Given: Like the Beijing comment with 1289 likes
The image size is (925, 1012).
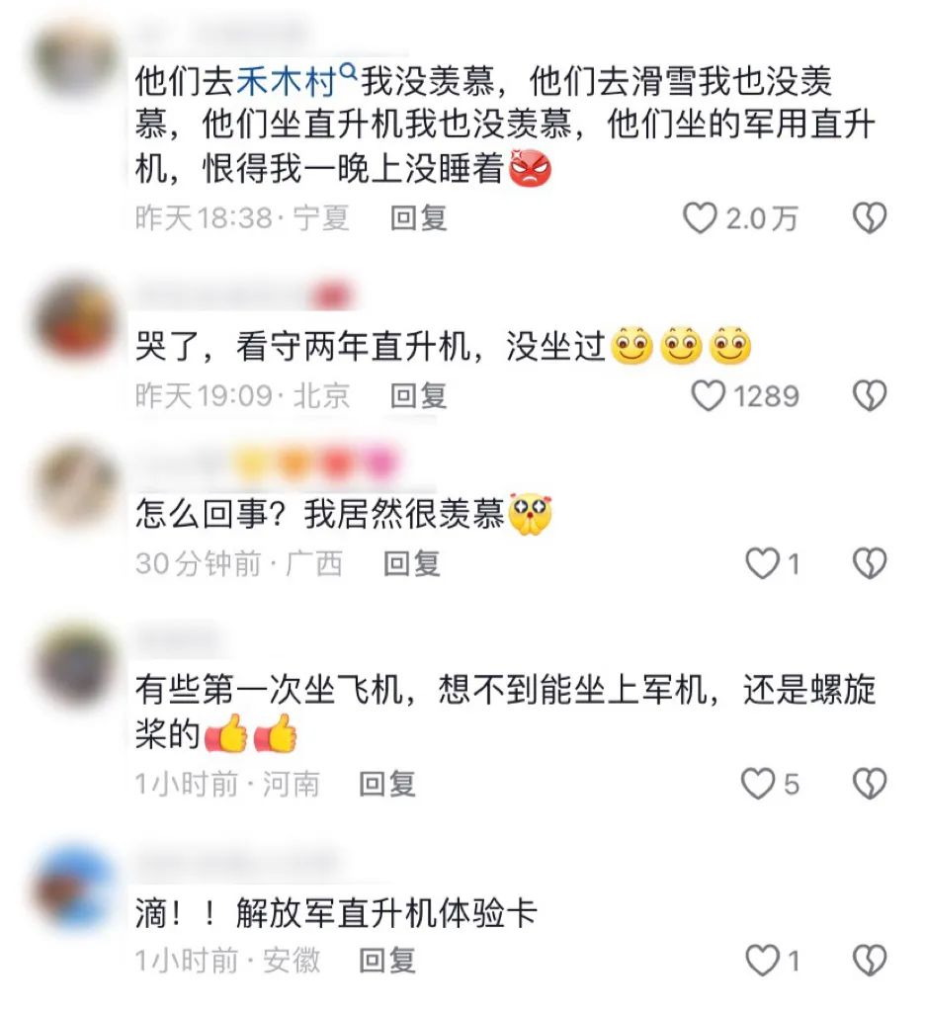Looking at the screenshot, I should coord(709,395).
